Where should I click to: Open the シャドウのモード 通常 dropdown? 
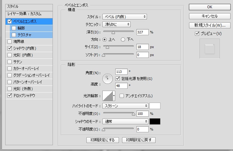pyautogui.click(x=125, y=122)
